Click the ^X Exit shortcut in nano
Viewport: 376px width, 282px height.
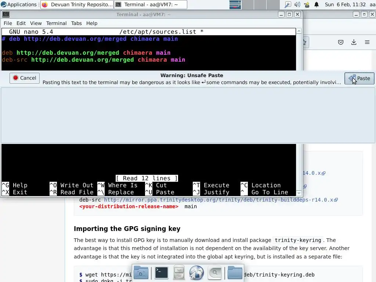15,192
